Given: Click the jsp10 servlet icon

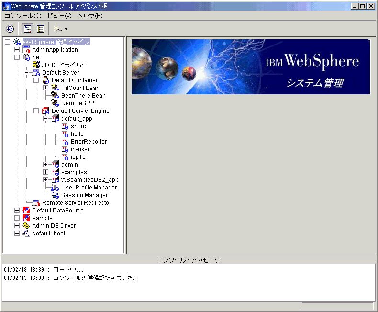Looking at the screenshot, I should pos(65,157).
